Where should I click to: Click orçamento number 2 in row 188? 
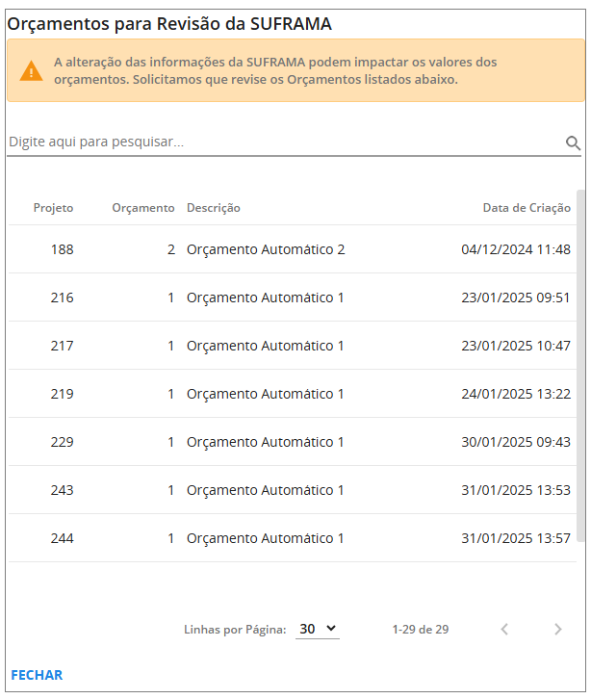tap(171, 249)
